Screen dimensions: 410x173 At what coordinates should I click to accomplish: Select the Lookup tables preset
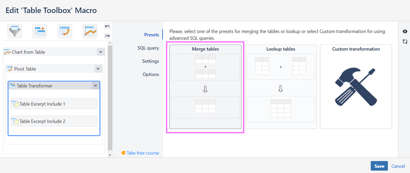tap(281, 87)
